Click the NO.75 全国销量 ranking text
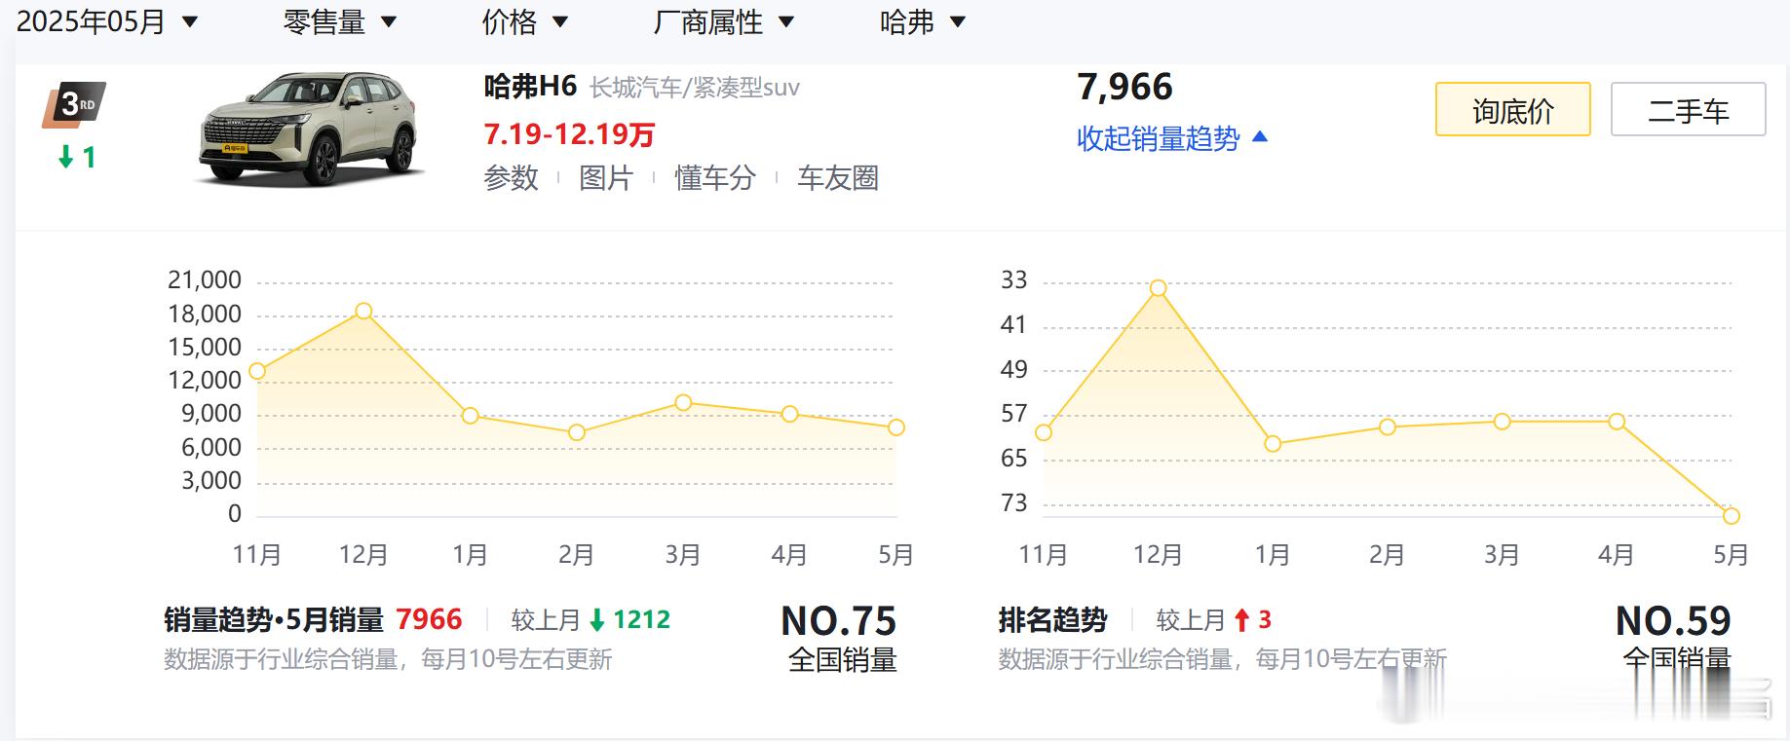 [840, 639]
